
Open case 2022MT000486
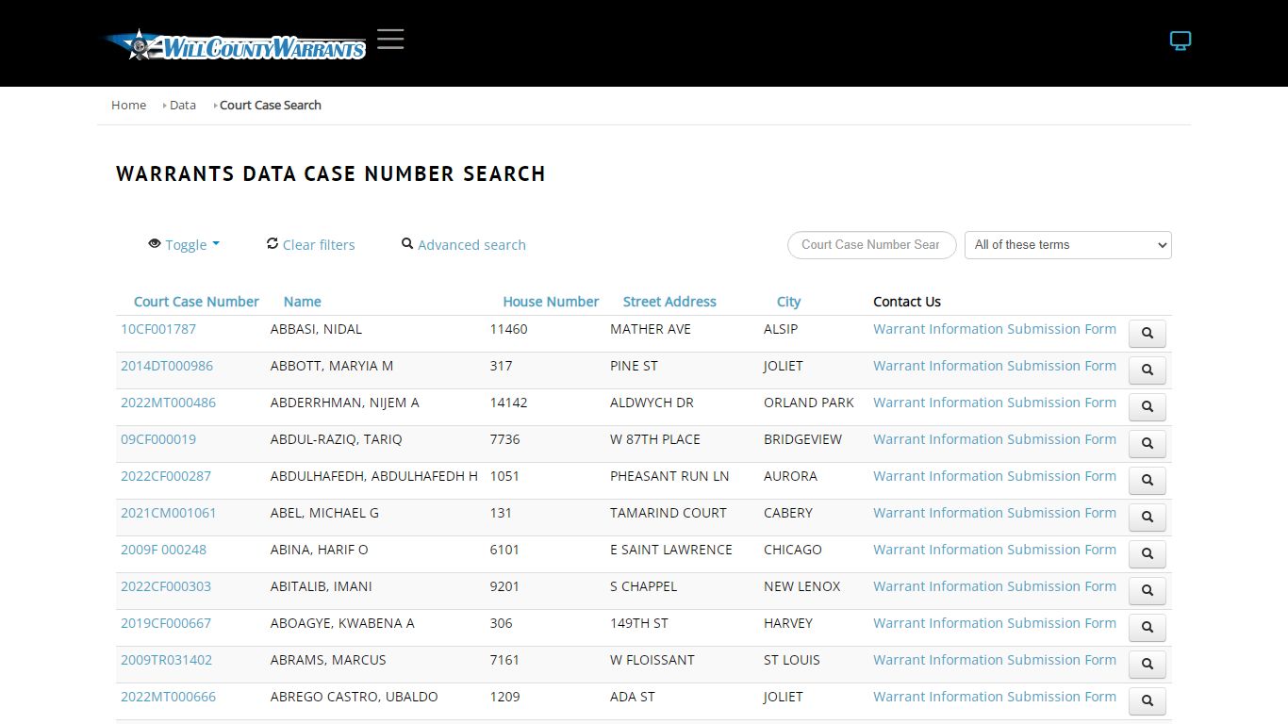[x=168, y=403]
